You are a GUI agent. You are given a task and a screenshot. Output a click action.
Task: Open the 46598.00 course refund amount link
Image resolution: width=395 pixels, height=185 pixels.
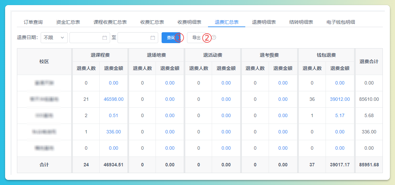coord(113,99)
